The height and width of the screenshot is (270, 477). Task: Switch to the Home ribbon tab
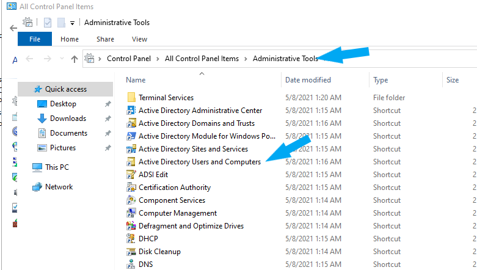70,39
